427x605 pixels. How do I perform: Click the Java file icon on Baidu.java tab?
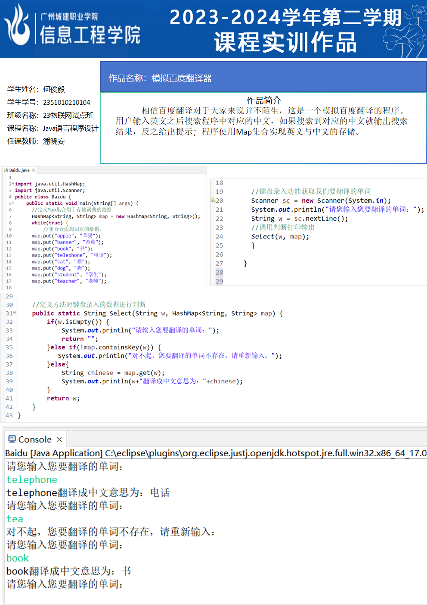point(6,170)
